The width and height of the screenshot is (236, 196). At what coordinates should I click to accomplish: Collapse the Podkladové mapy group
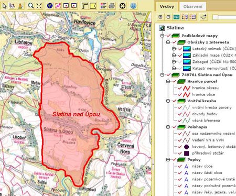point(162,36)
